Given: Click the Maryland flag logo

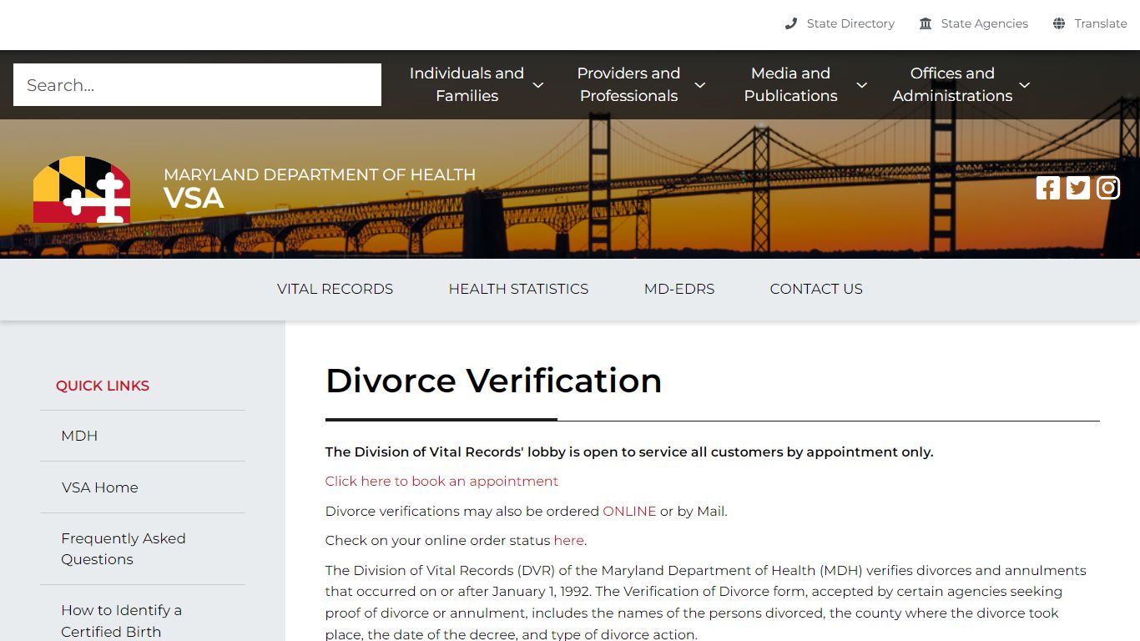Looking at the screenshot, I should click(82, 189).
